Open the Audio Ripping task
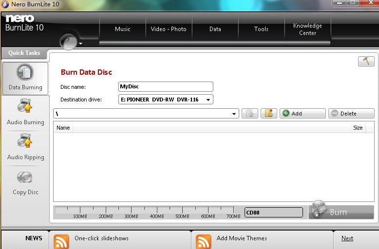Screen dimensions: 379x249 25,147
